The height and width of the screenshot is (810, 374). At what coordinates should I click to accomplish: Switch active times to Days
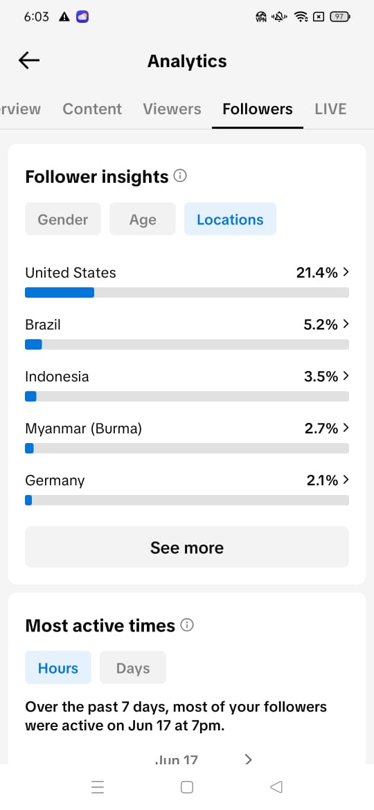pos(133,668)
